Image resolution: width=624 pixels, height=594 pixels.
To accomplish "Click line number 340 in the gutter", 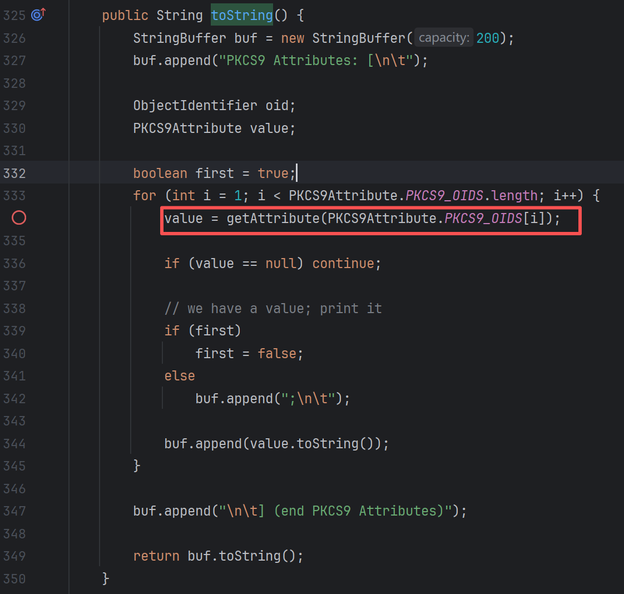I will 14,353.
